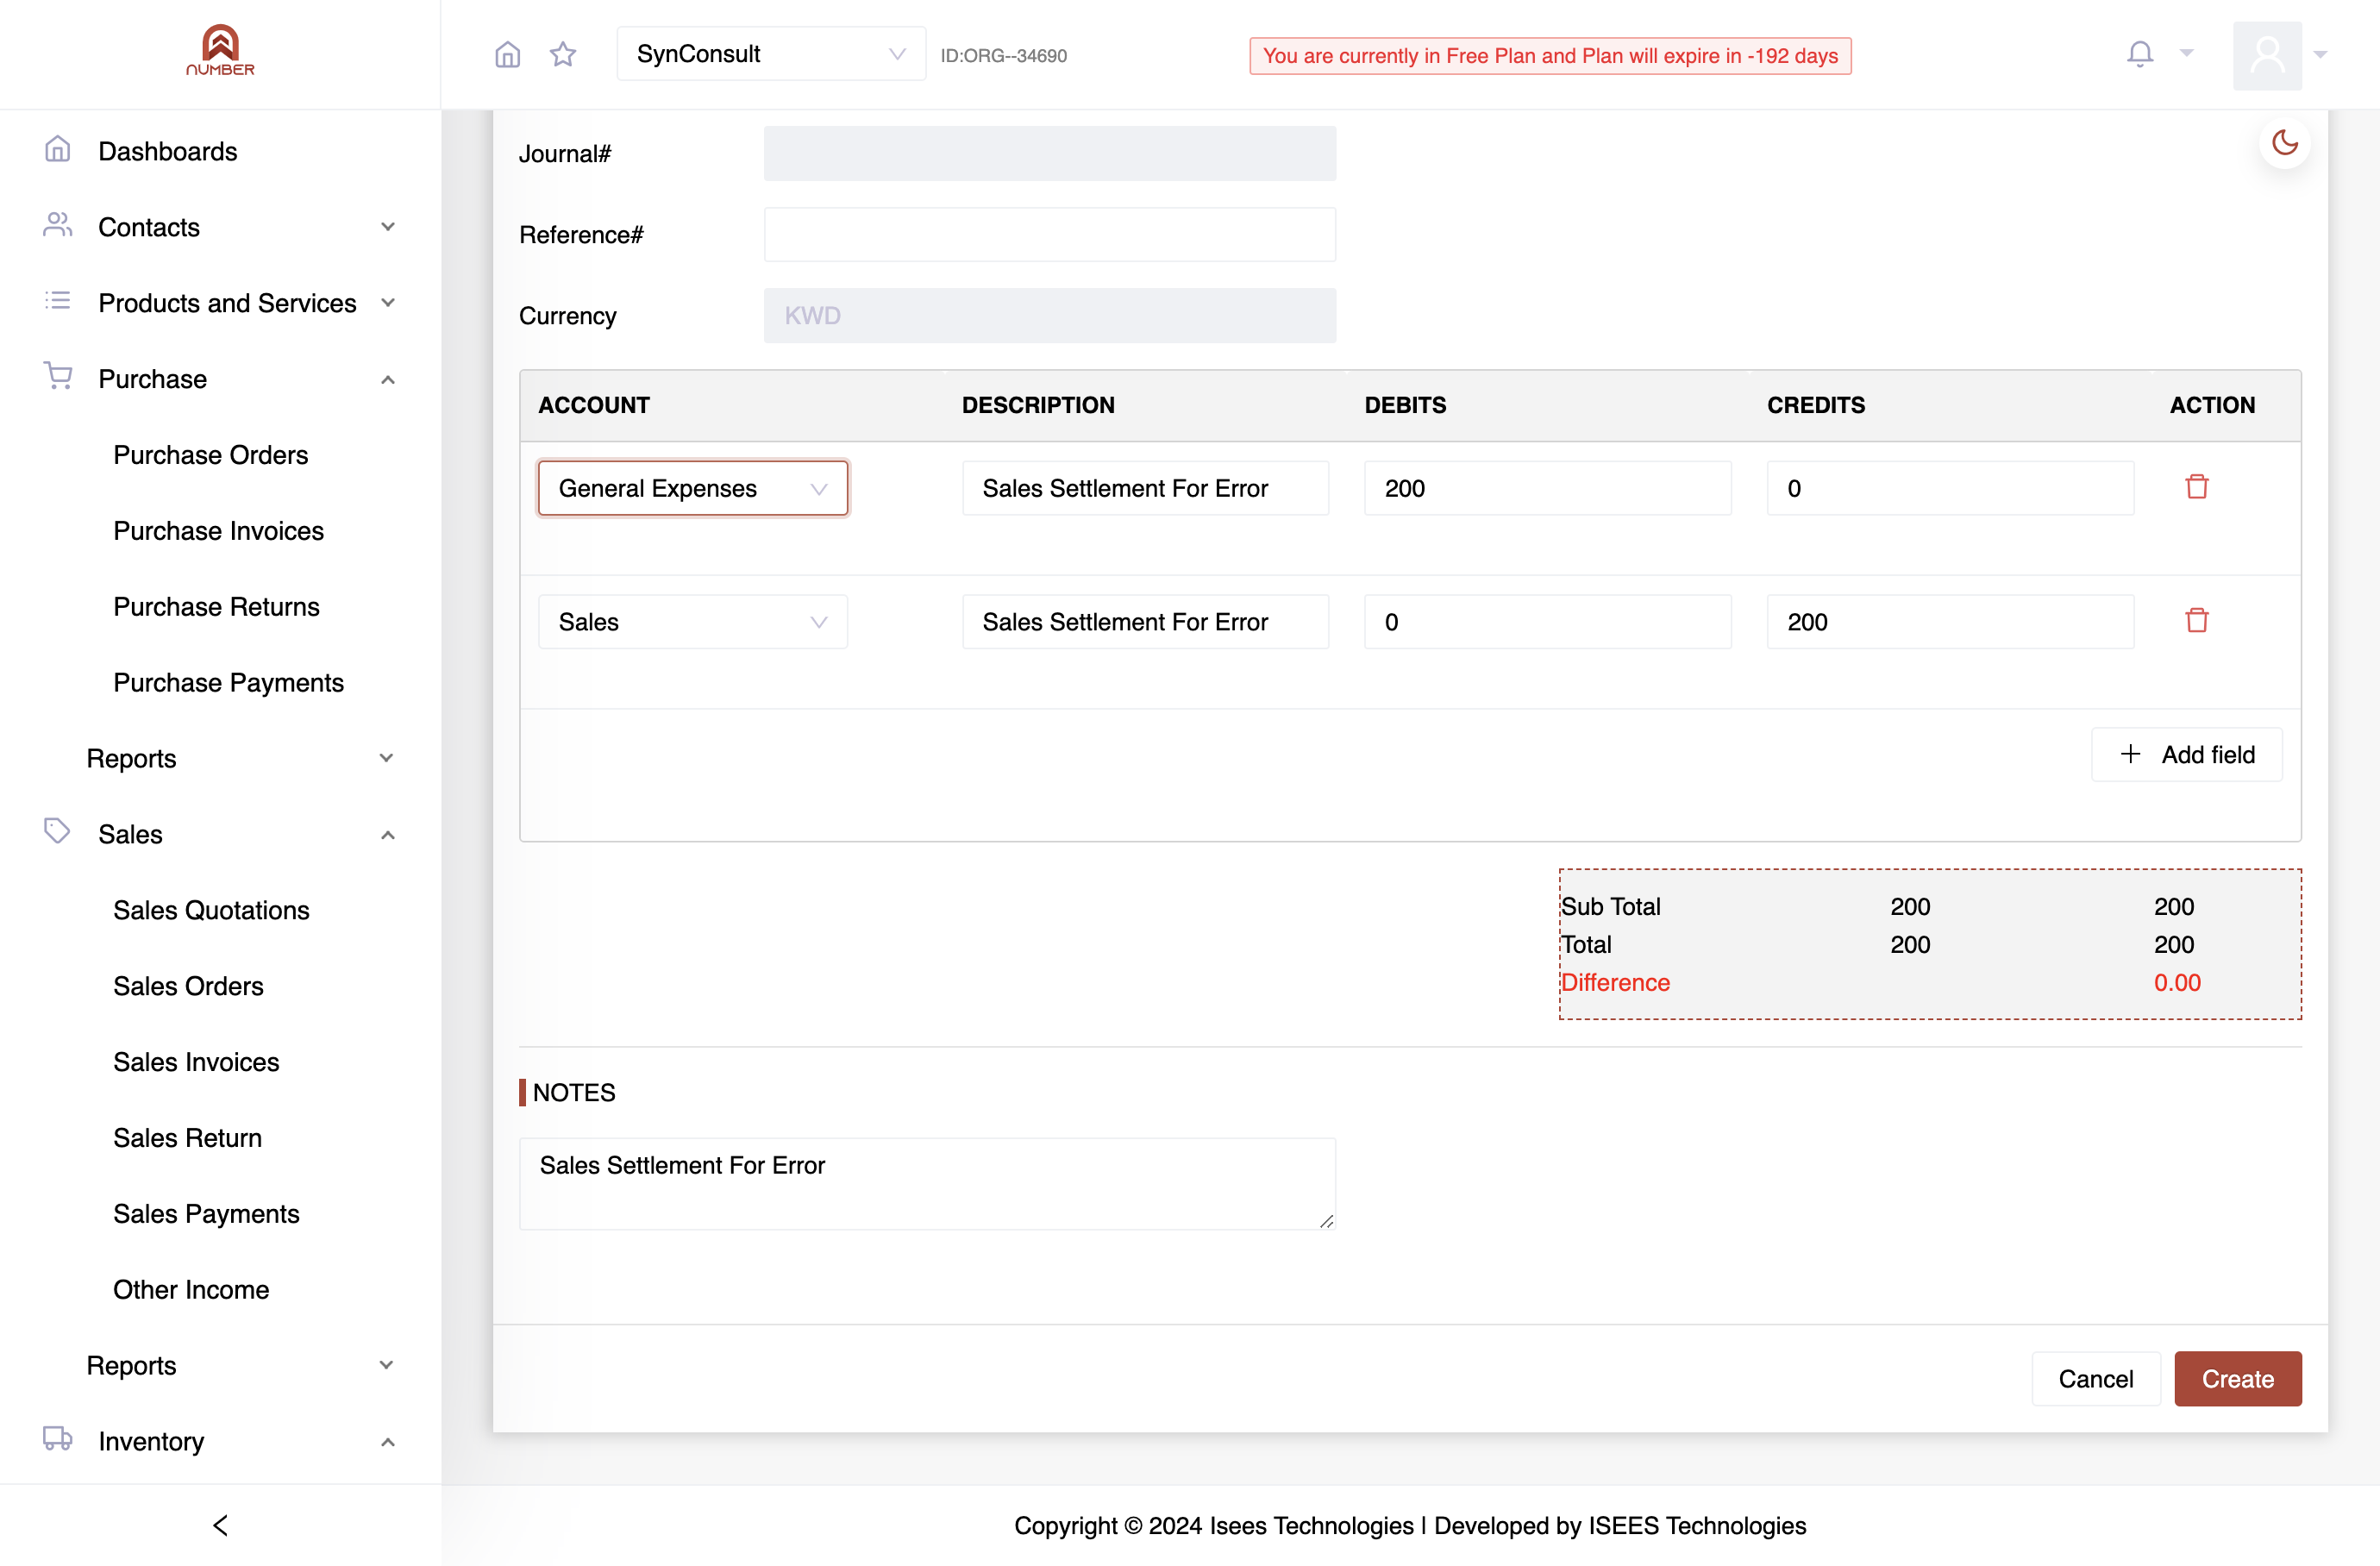Collapse the Purchase menu
Screen dimensions: 2380x1566
click(x=220, y=379)
